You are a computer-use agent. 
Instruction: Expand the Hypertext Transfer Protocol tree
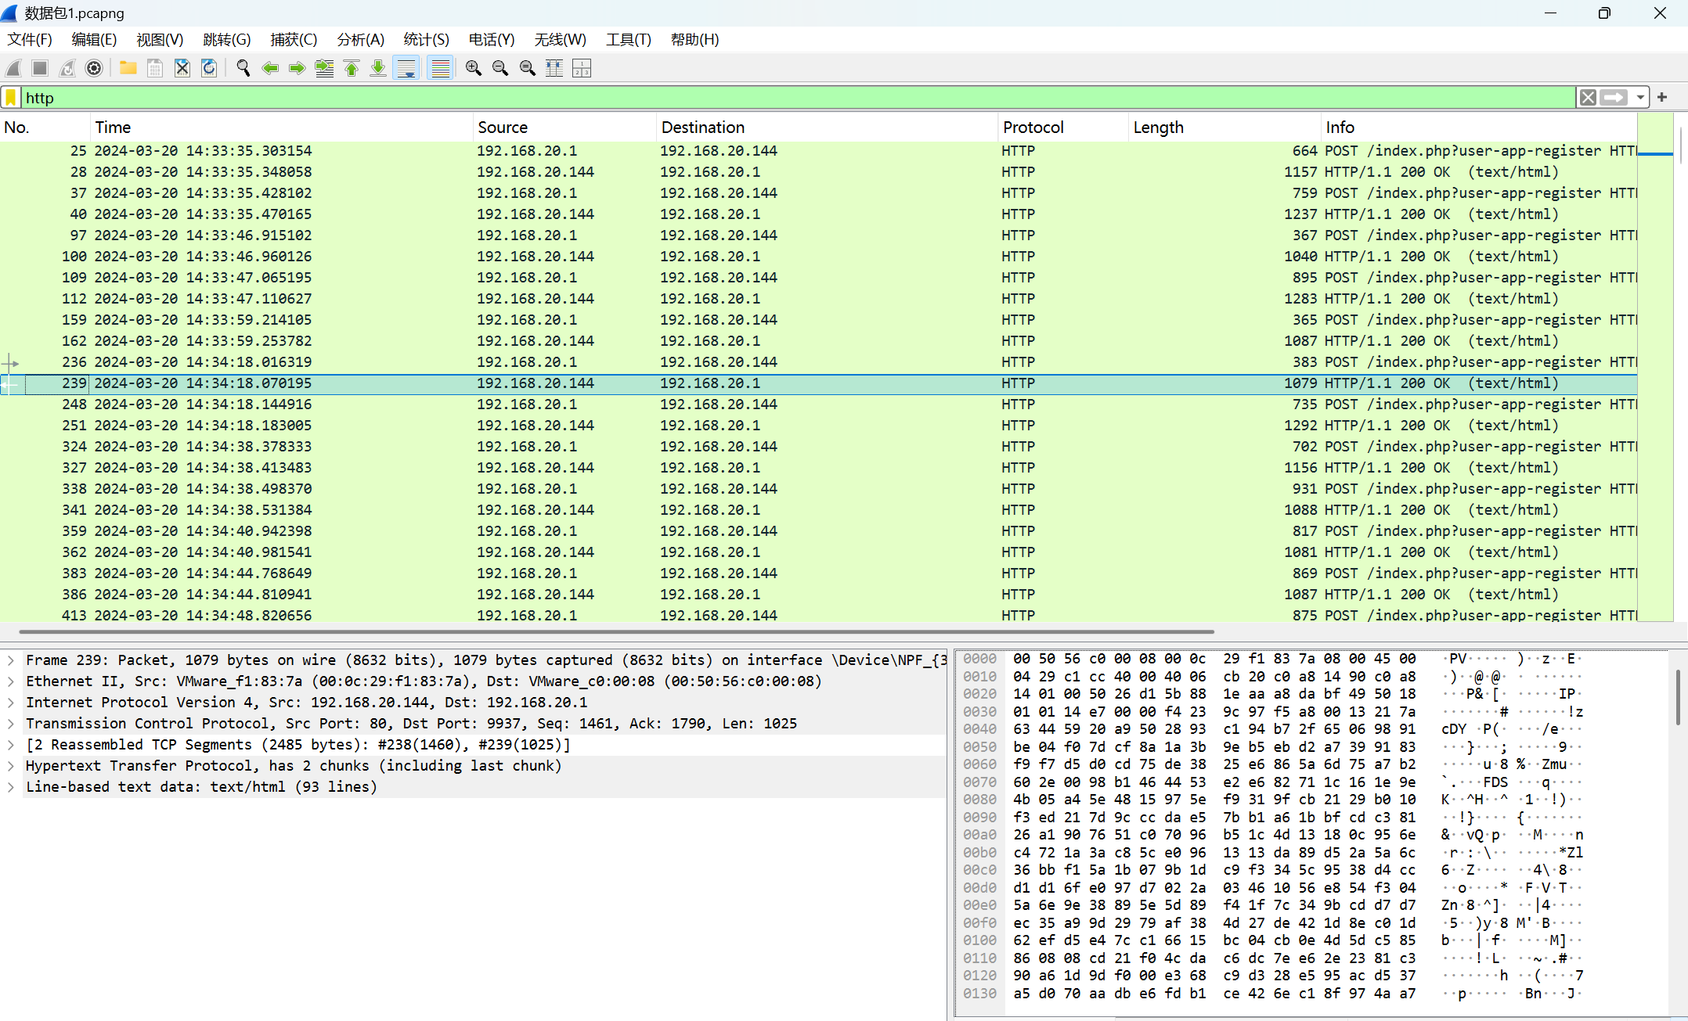pyautogui.click(x=11, y=766)
